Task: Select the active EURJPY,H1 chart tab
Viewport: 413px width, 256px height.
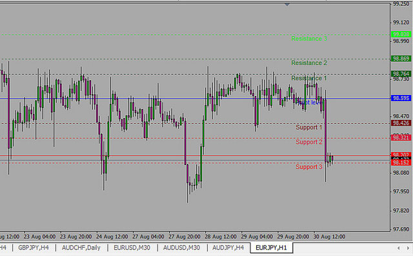Action: [271, 248]
